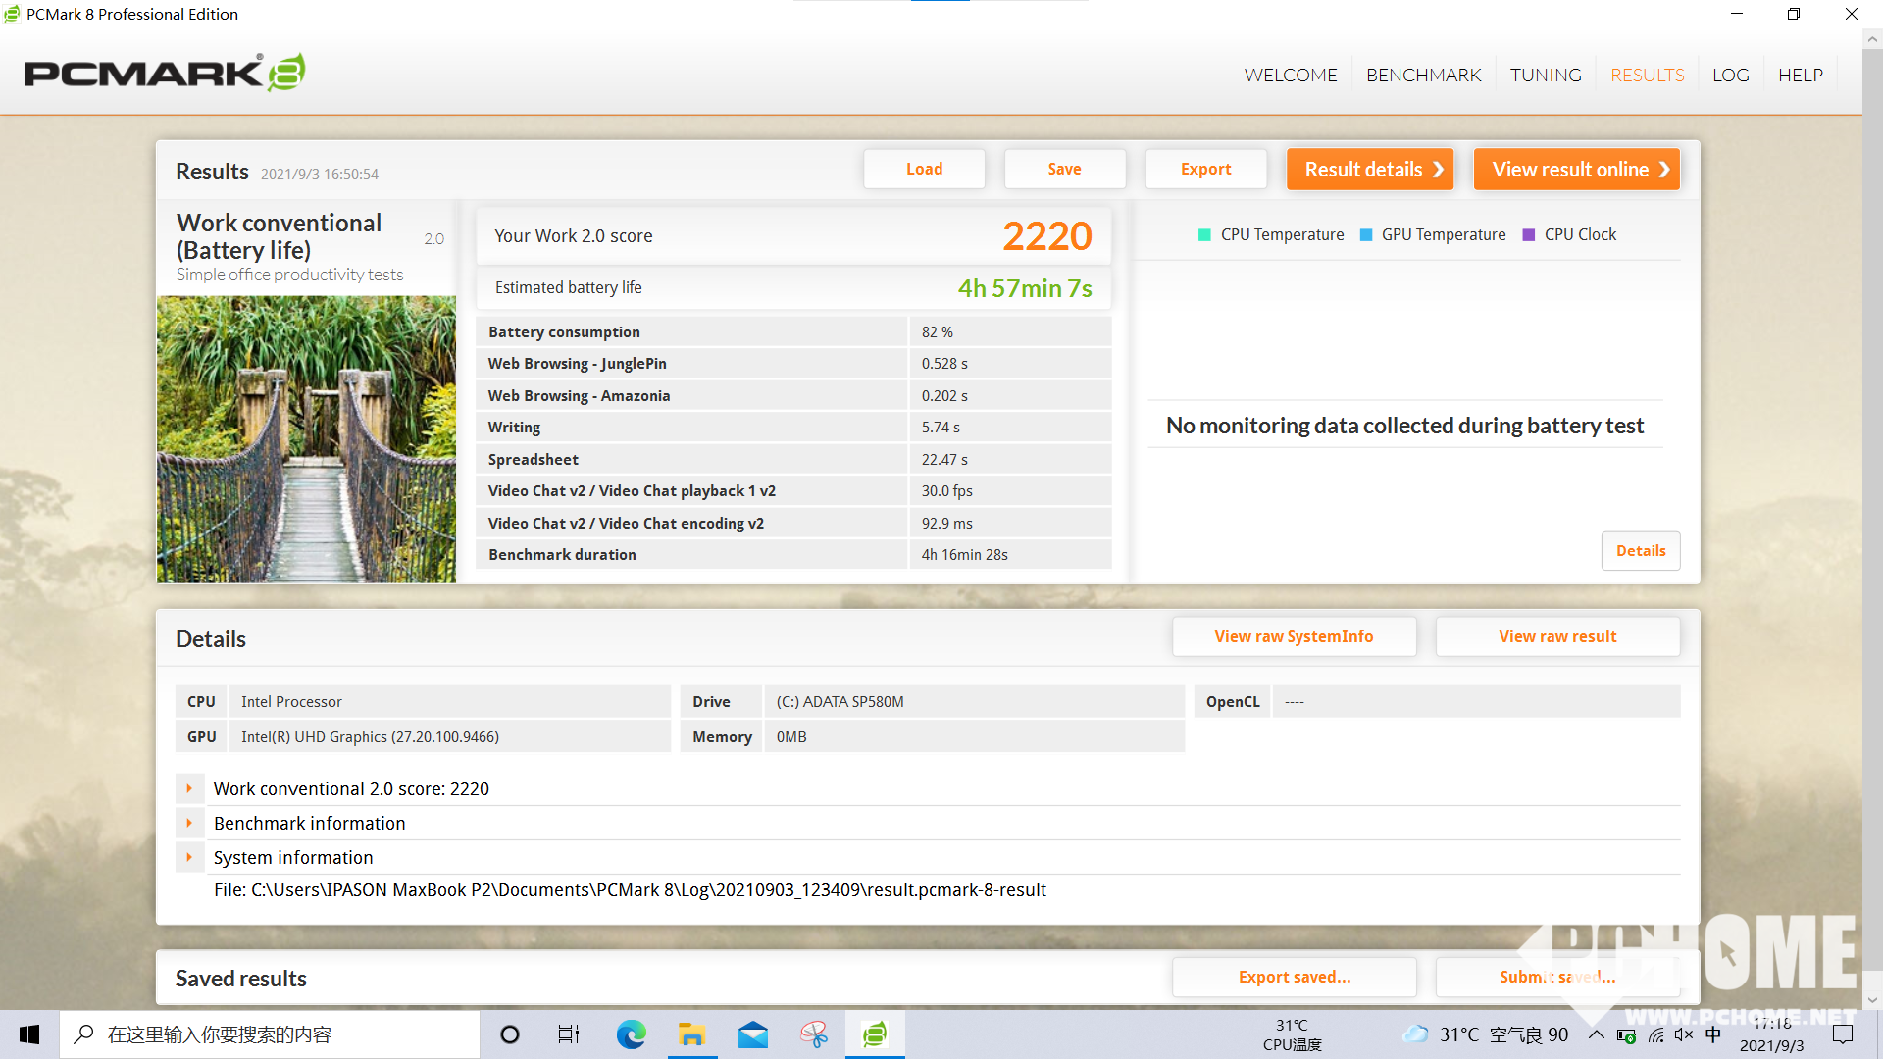This screenshot has height=1059, width=1883.
Task: Click the Result details button
Action: pyautogui.click(x=1370, y=170)
